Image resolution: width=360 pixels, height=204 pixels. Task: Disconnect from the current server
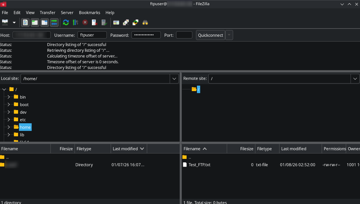[x=94, y=22]
